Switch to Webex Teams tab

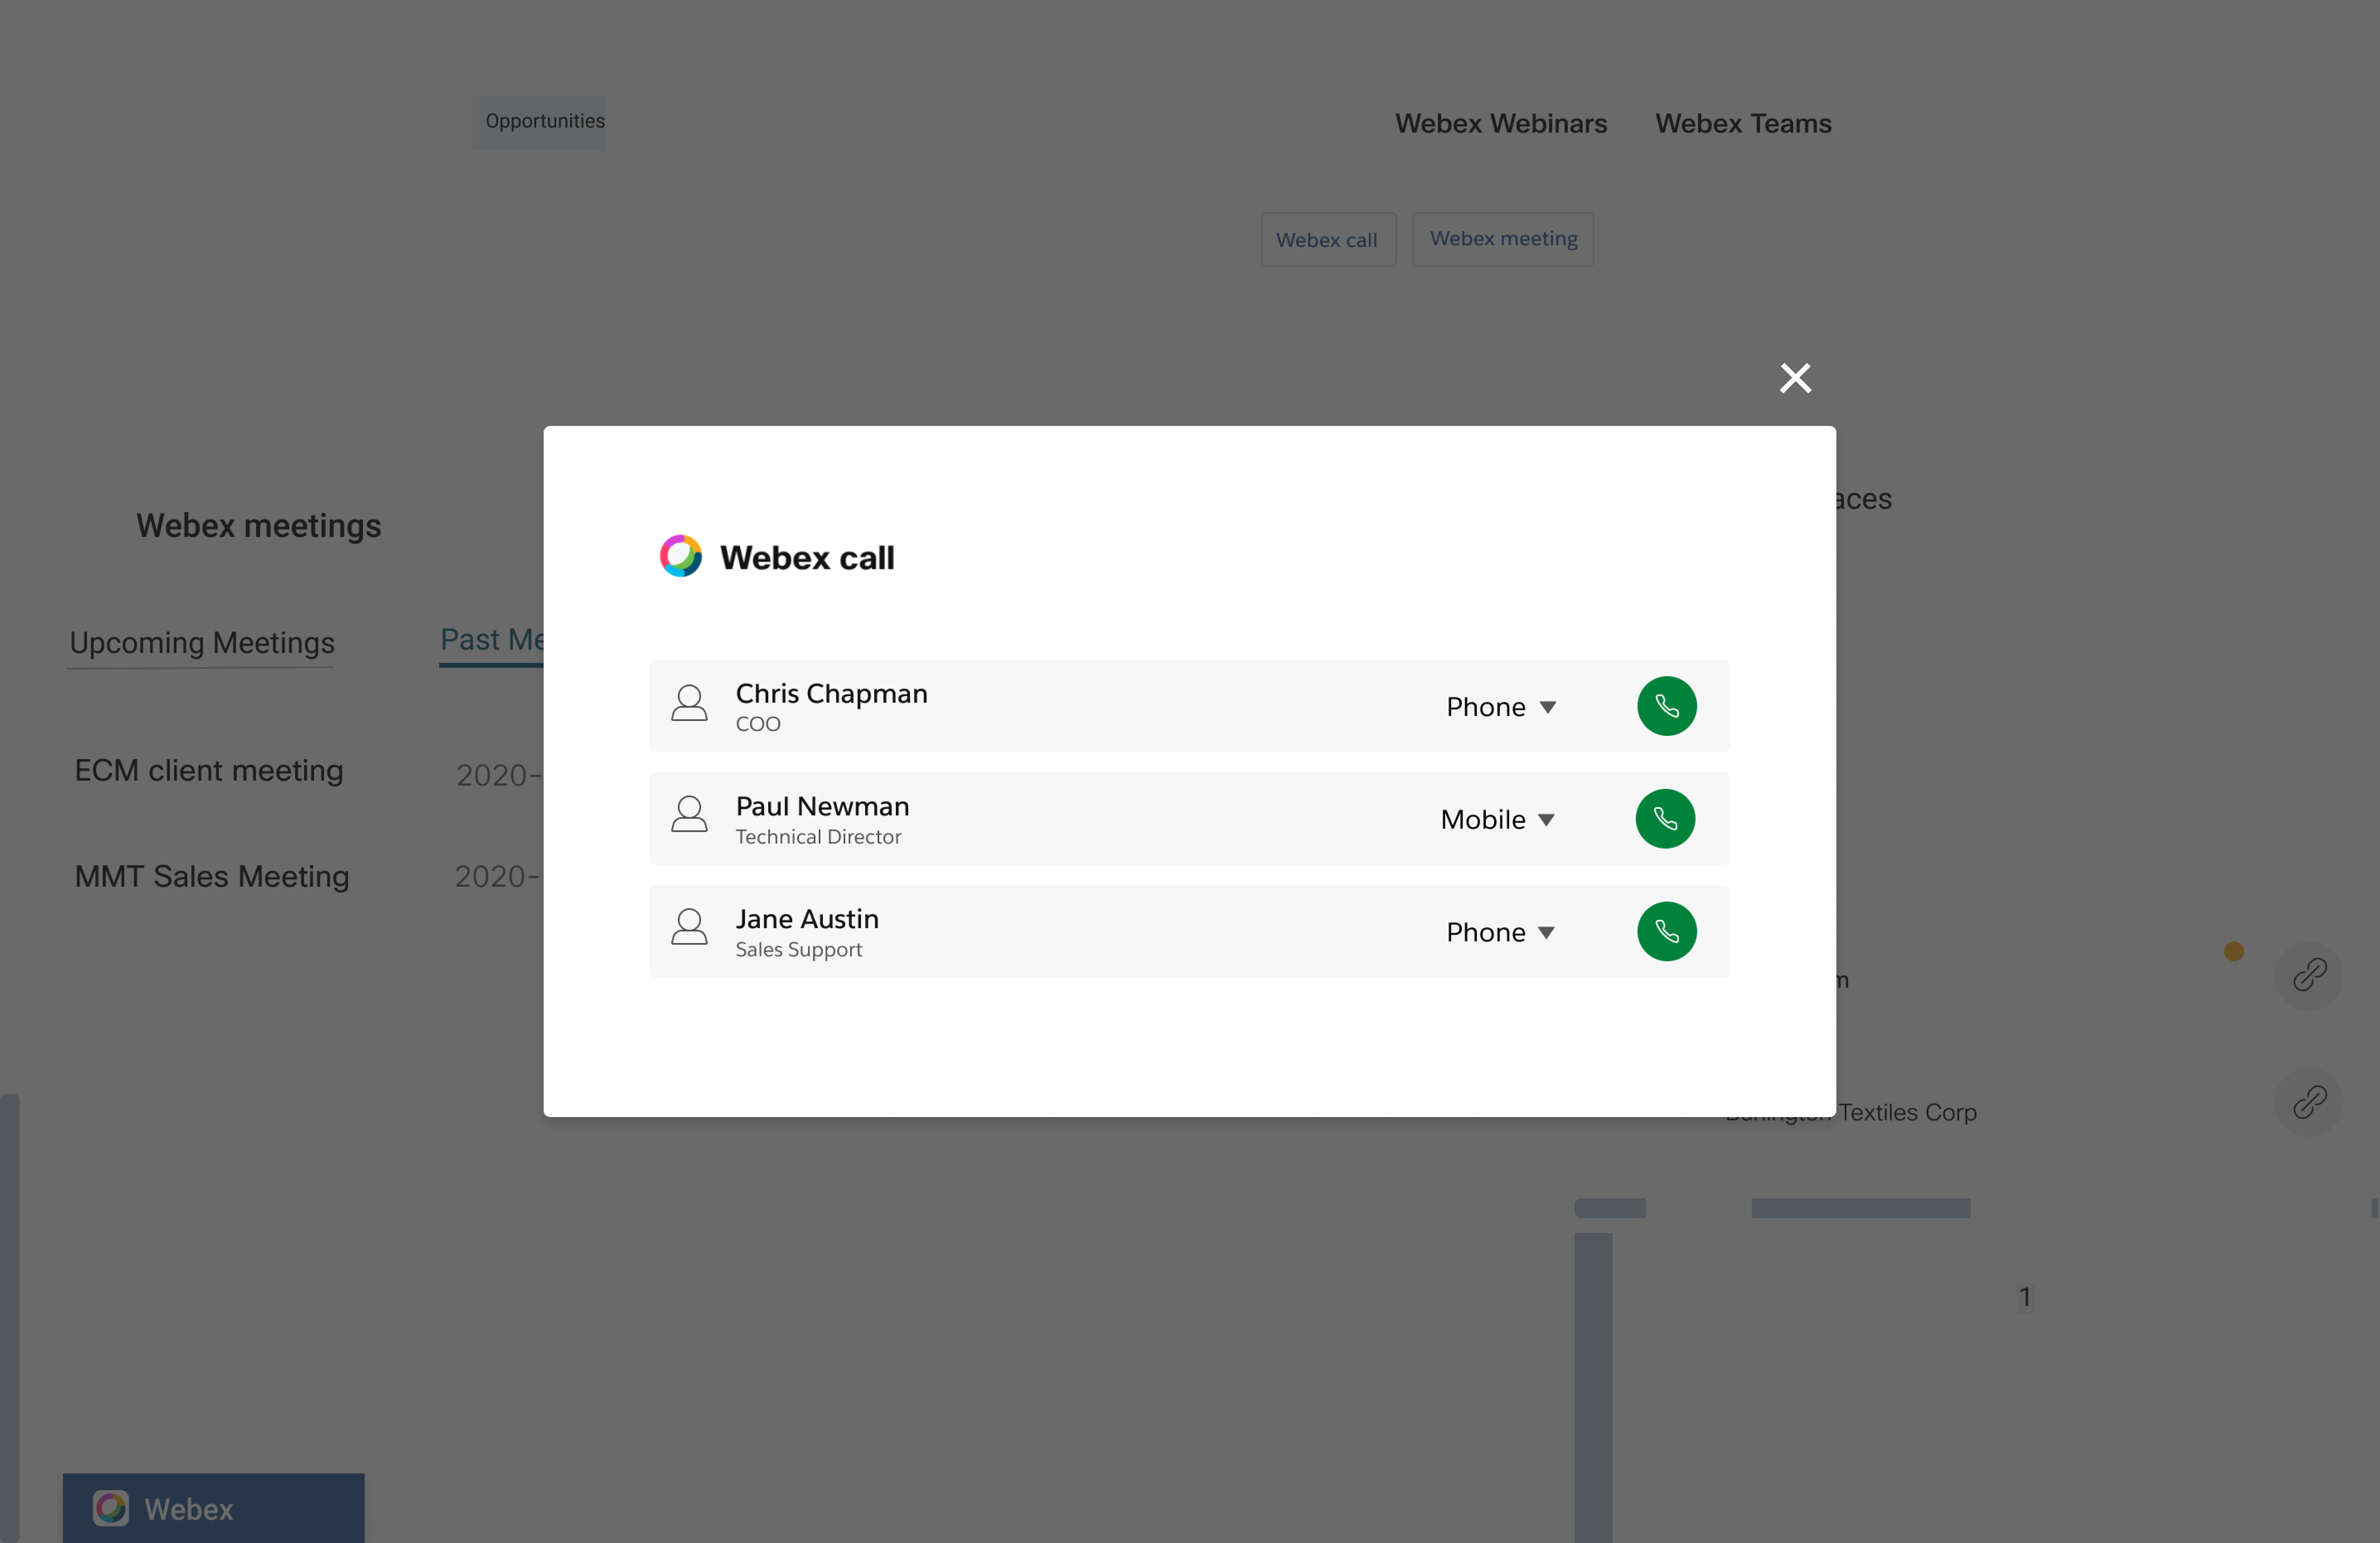[1743, 124]
